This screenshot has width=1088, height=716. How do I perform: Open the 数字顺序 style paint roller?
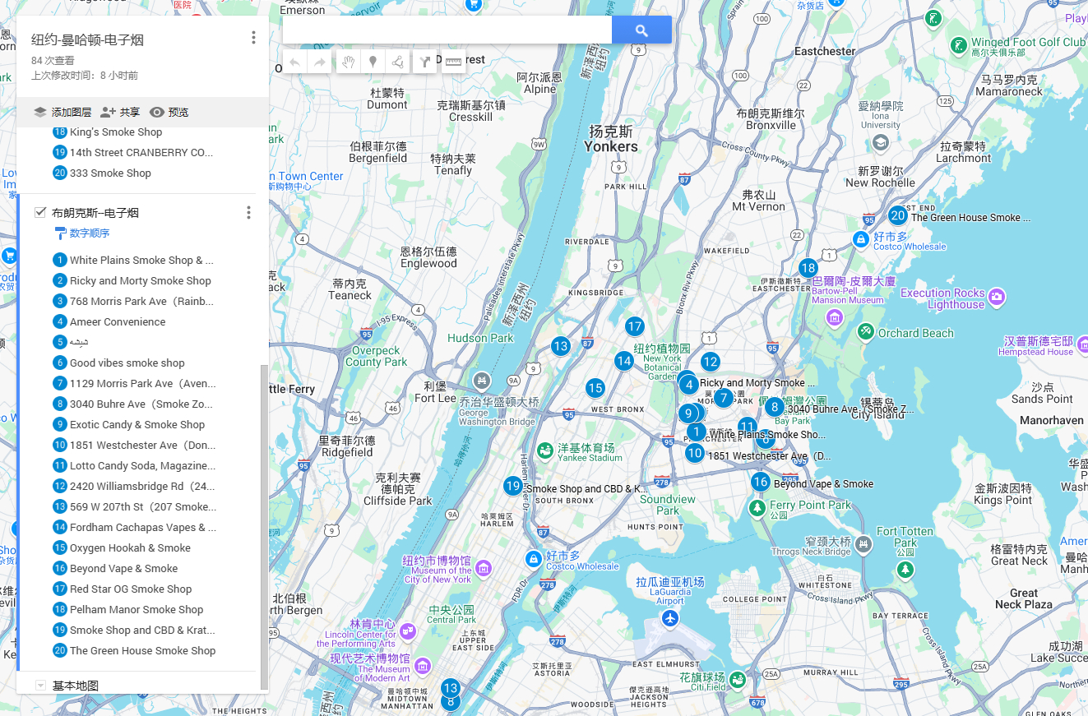coord(60,233)
